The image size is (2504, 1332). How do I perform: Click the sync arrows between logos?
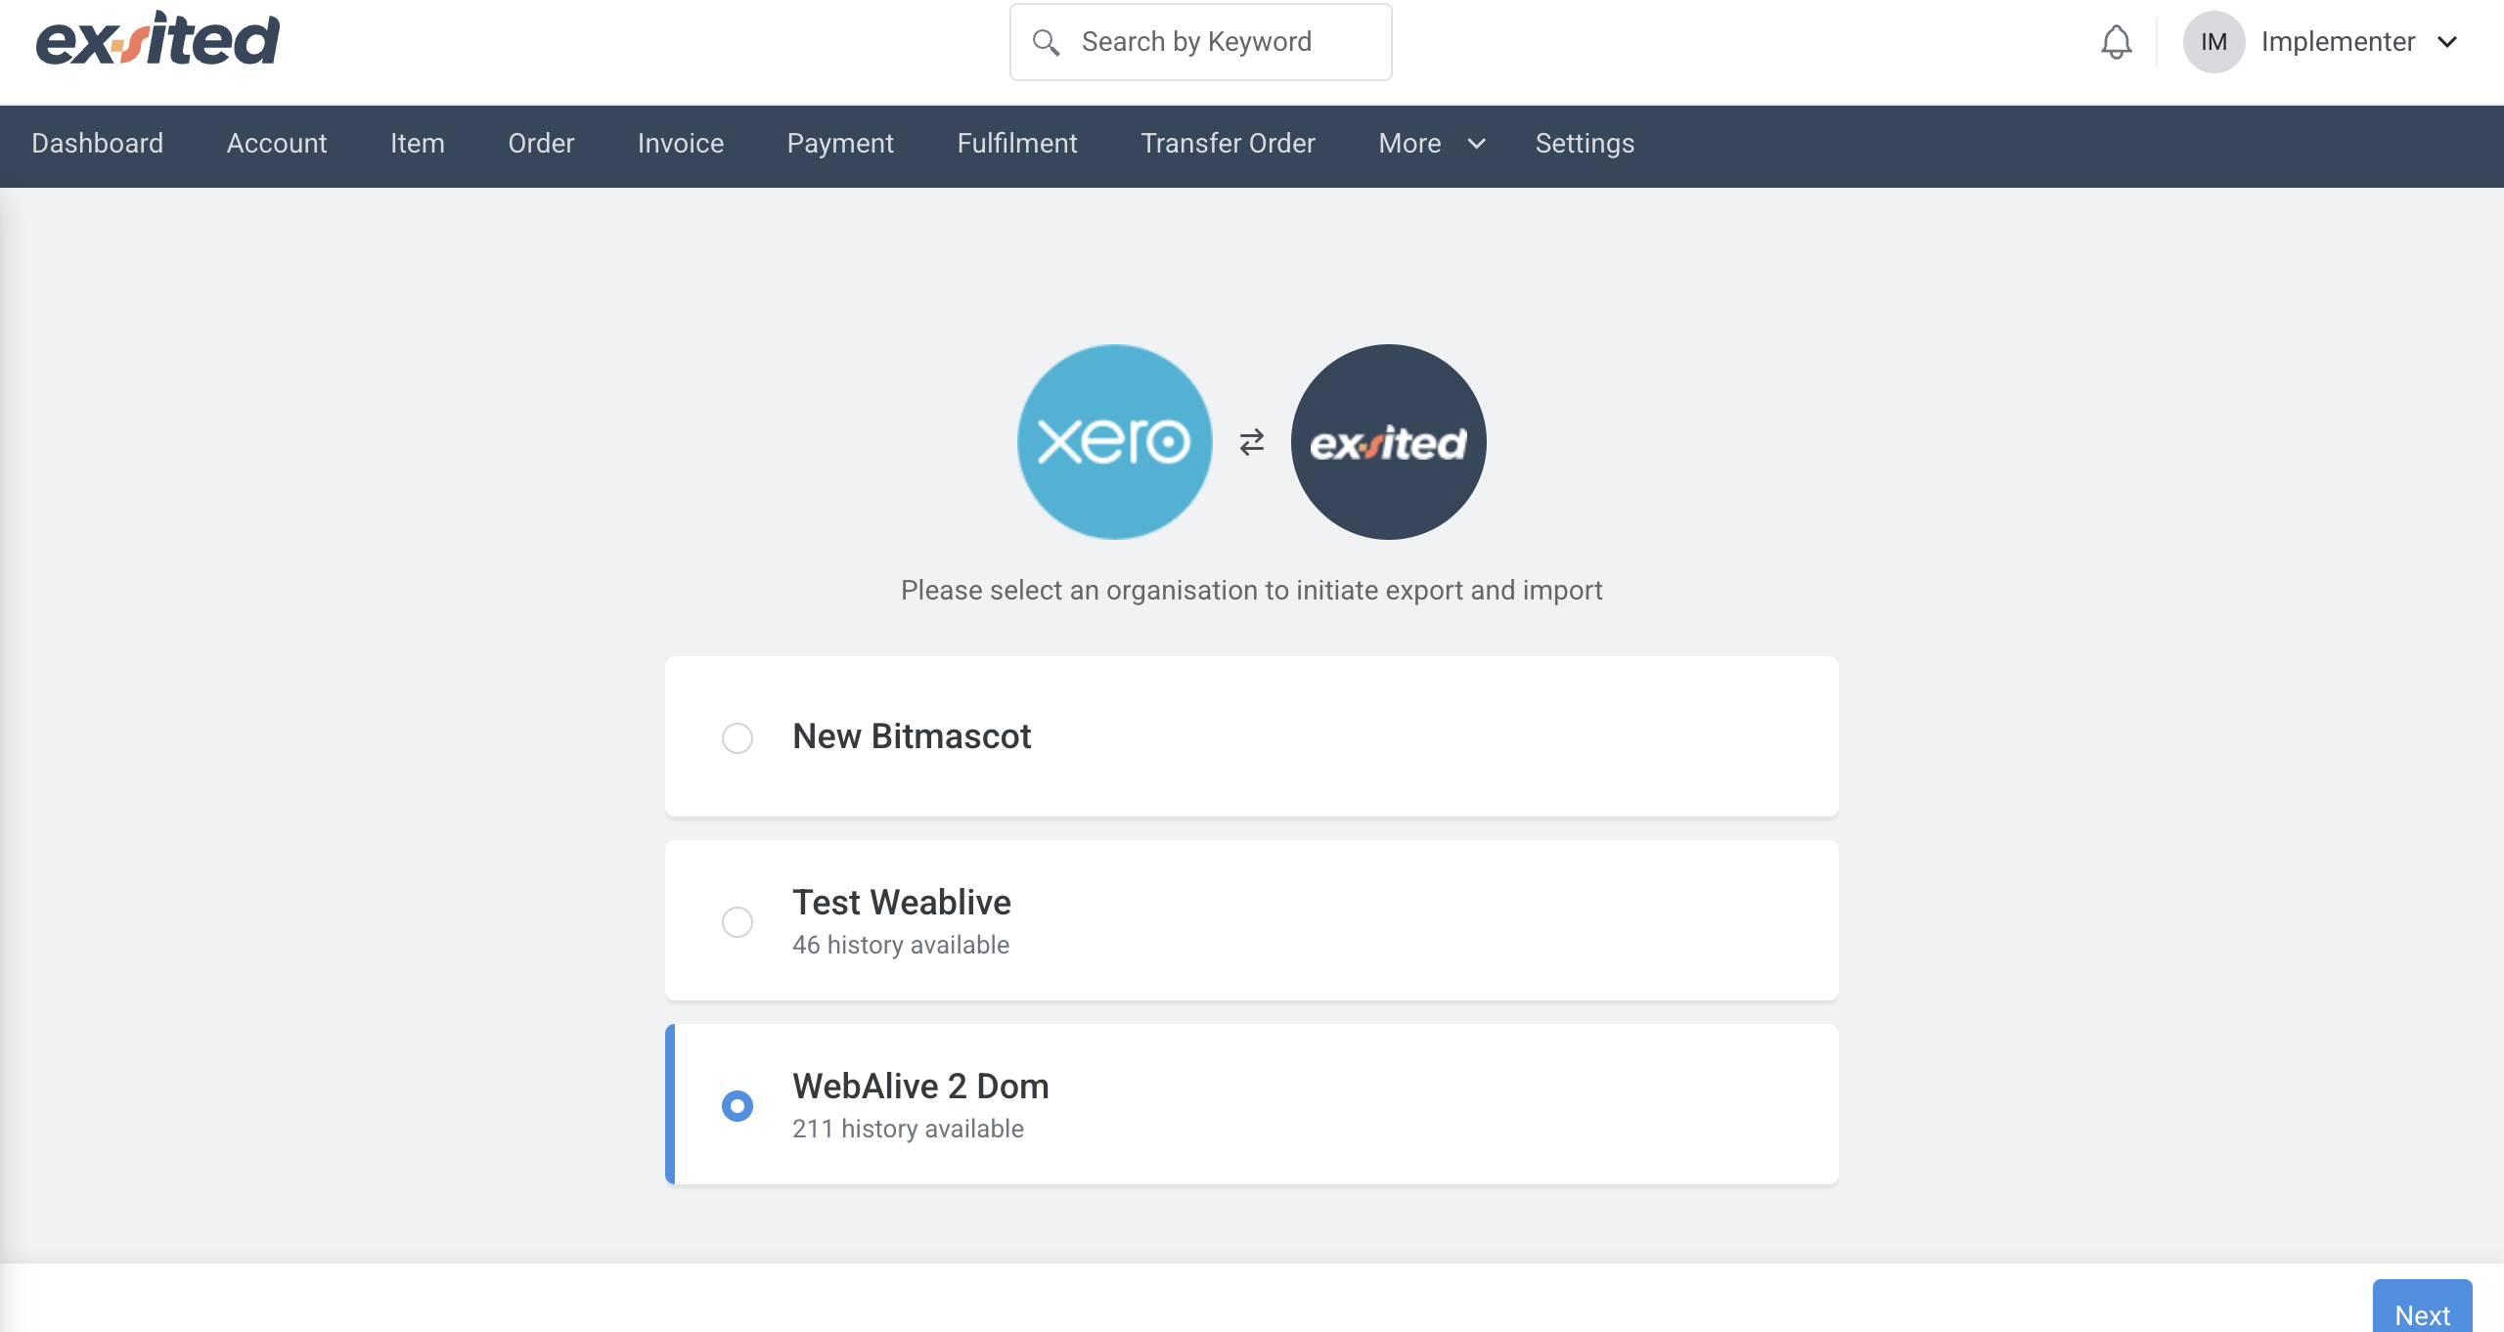pos(1252,442)
